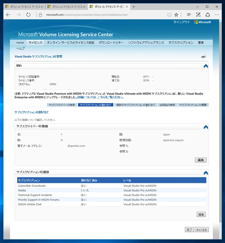Open the Hub lines icon
Screen dimensions: 225x243
[189, 15]
